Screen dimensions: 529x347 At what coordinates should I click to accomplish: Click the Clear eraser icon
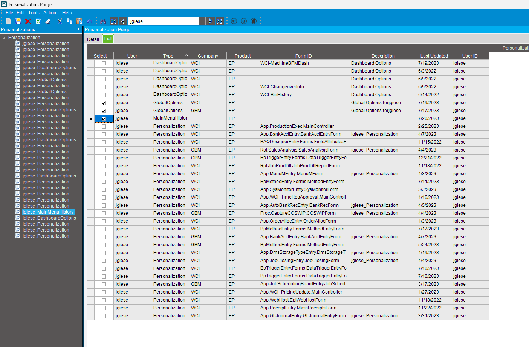tap(48, 21)
